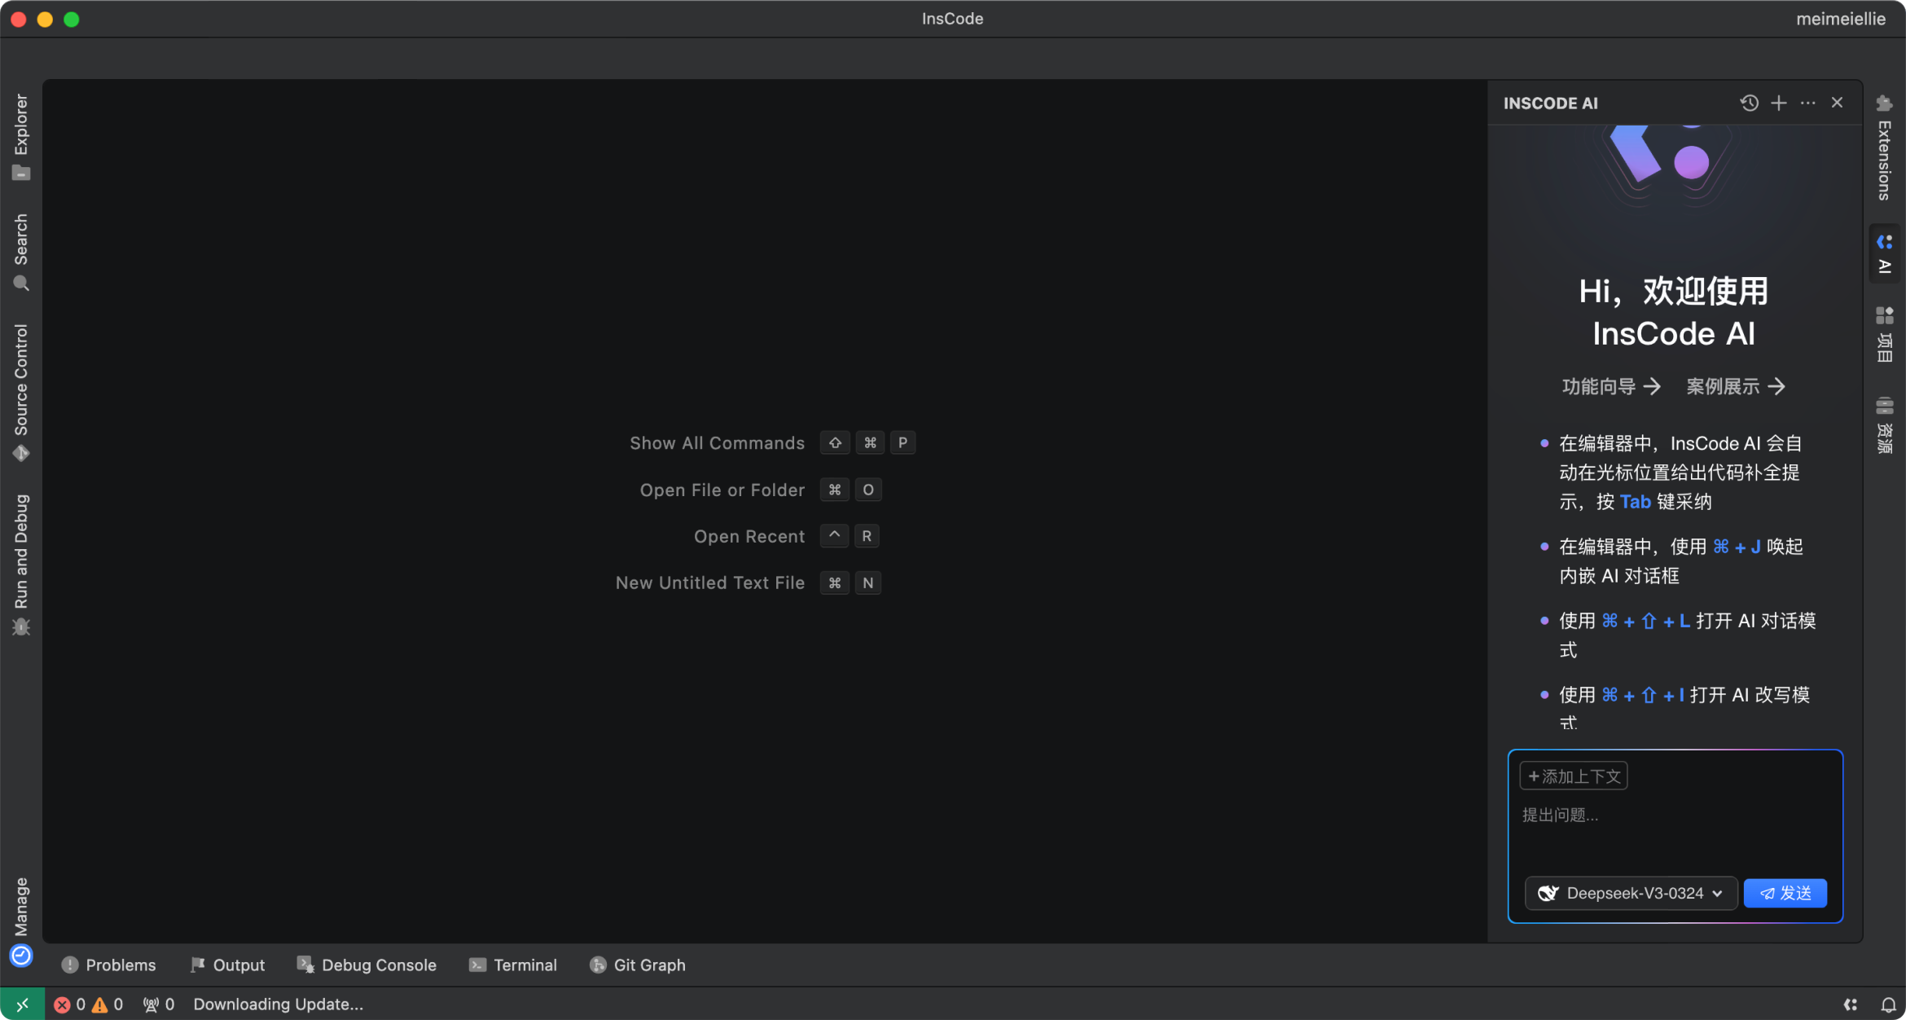
Task: Start a new AI chat with plus icon
Action: [x=1779, y=103]
